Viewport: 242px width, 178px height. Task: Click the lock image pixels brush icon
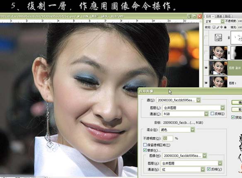click(218, 27)
